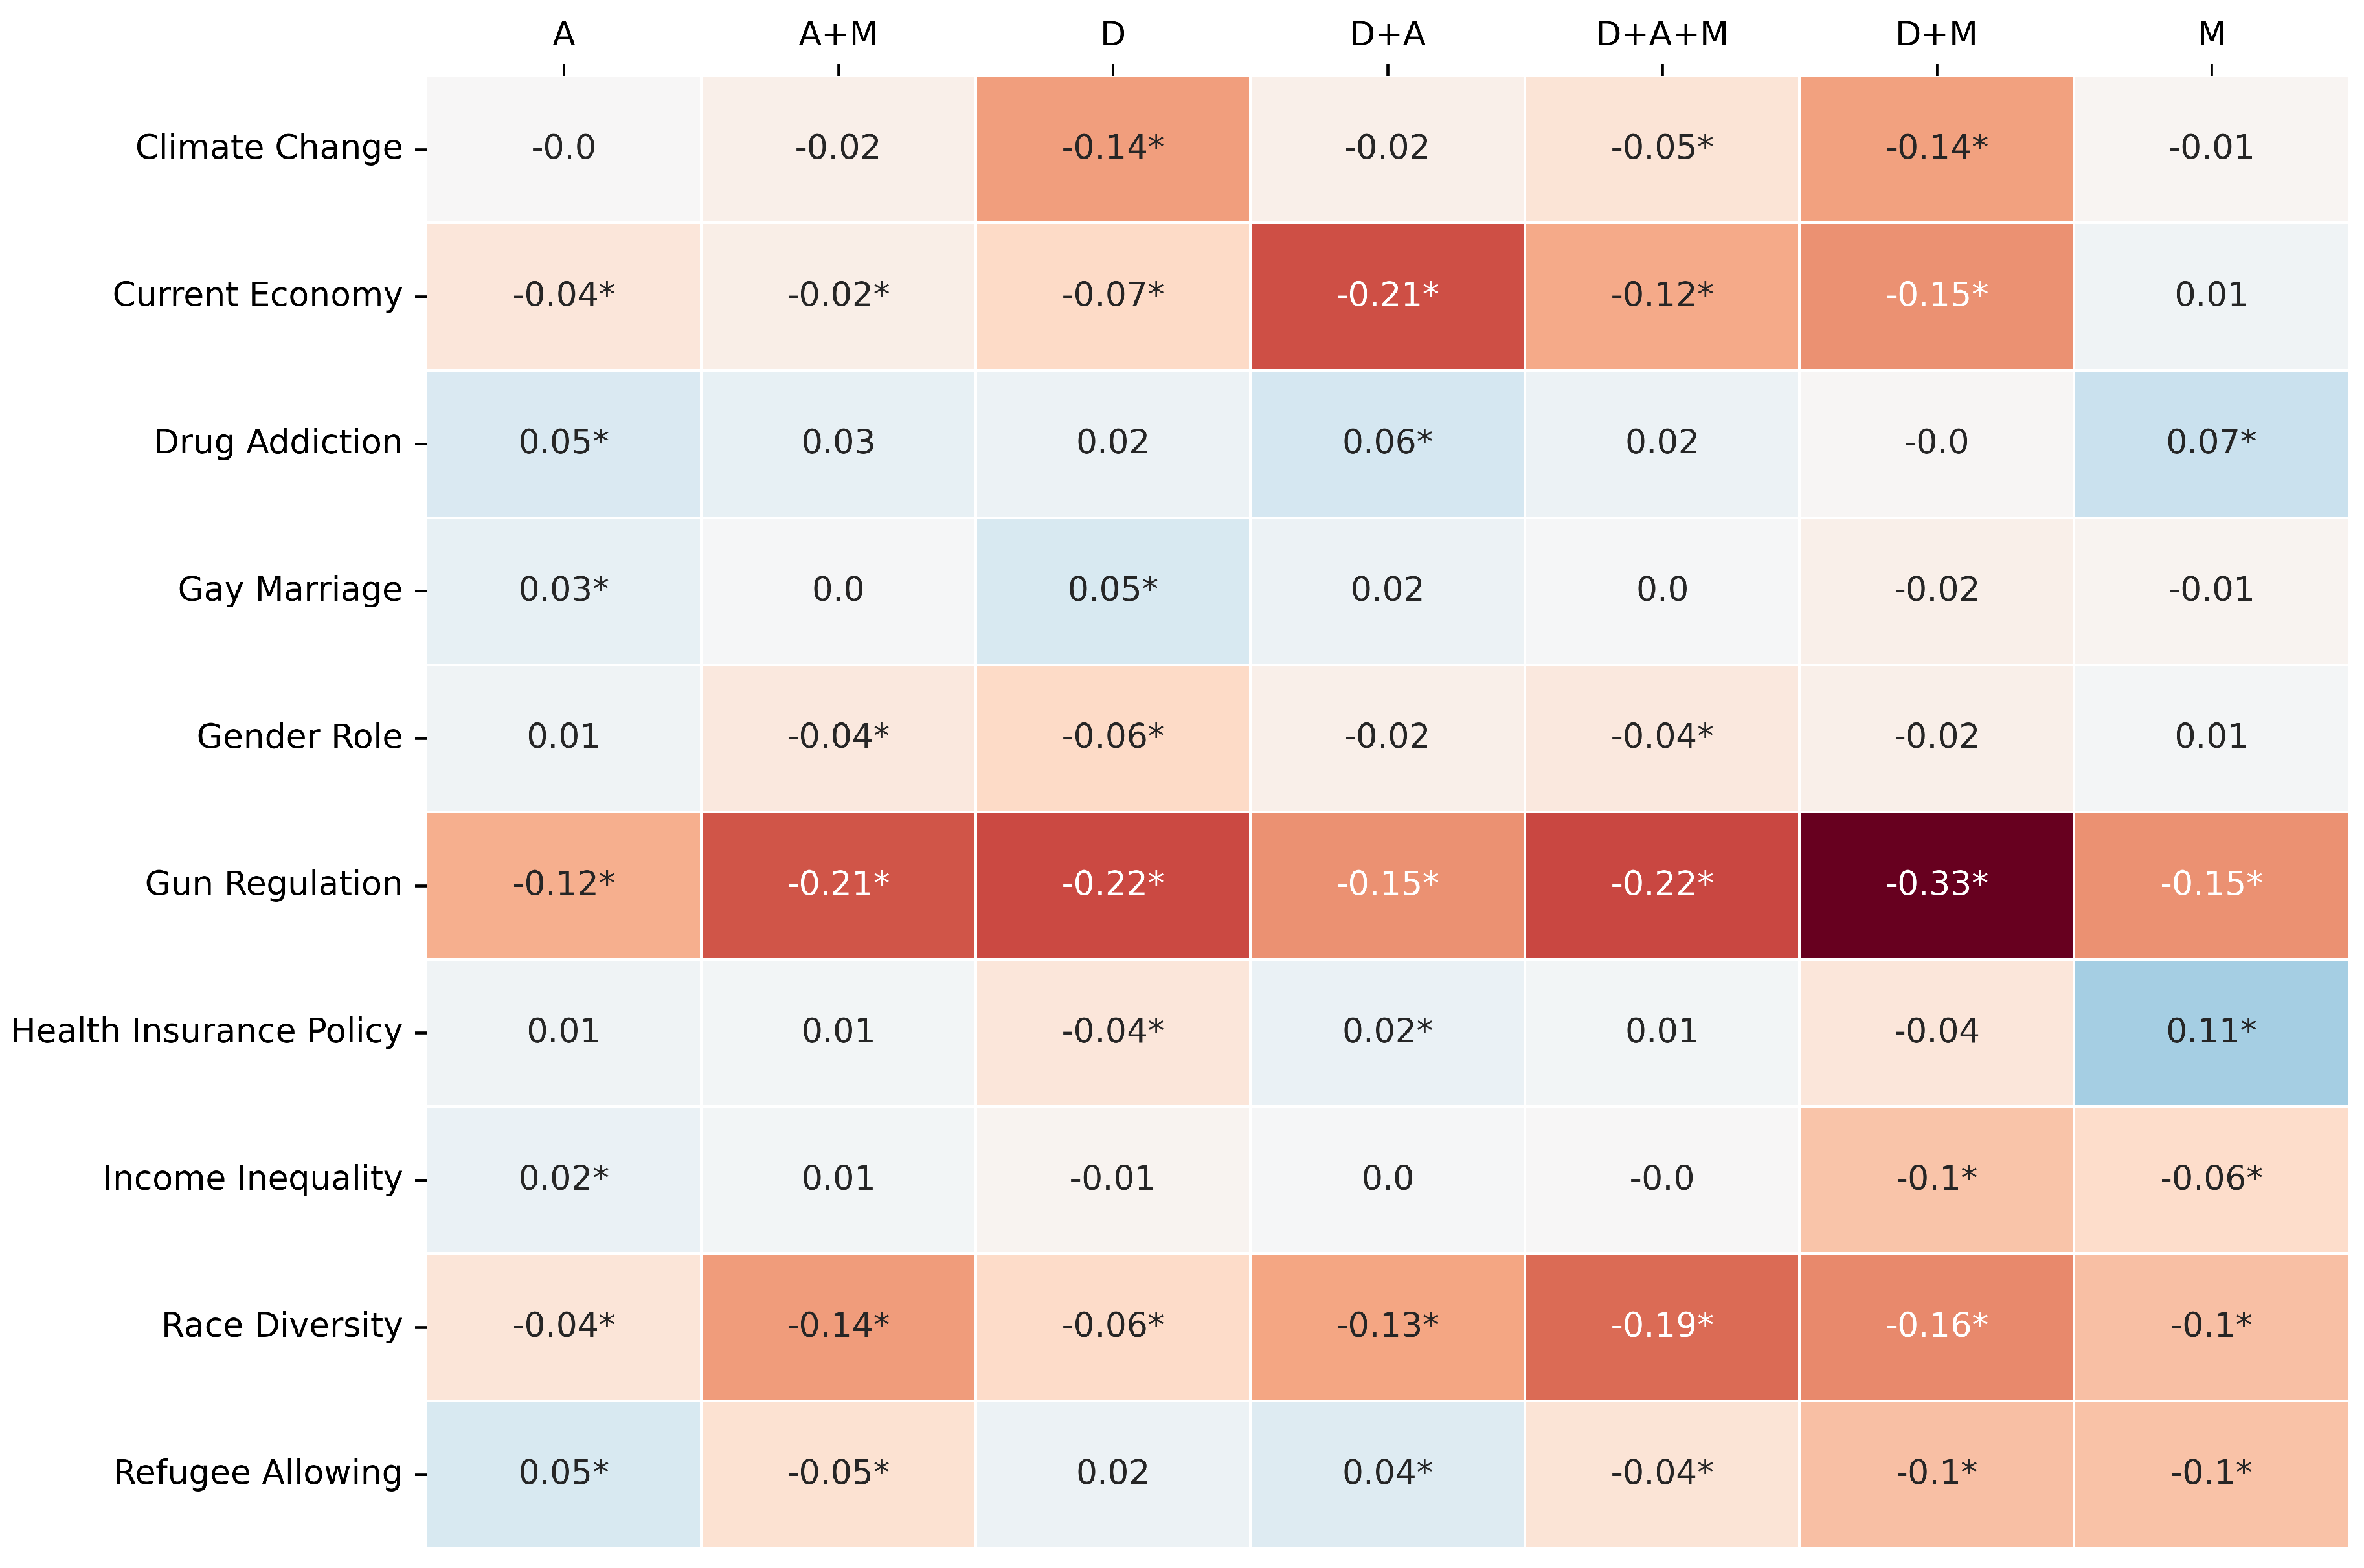The height and width of the screenshot is (1568, 2364).
Task: Select the Income Inequality row label
Action: click(252, 1178)
